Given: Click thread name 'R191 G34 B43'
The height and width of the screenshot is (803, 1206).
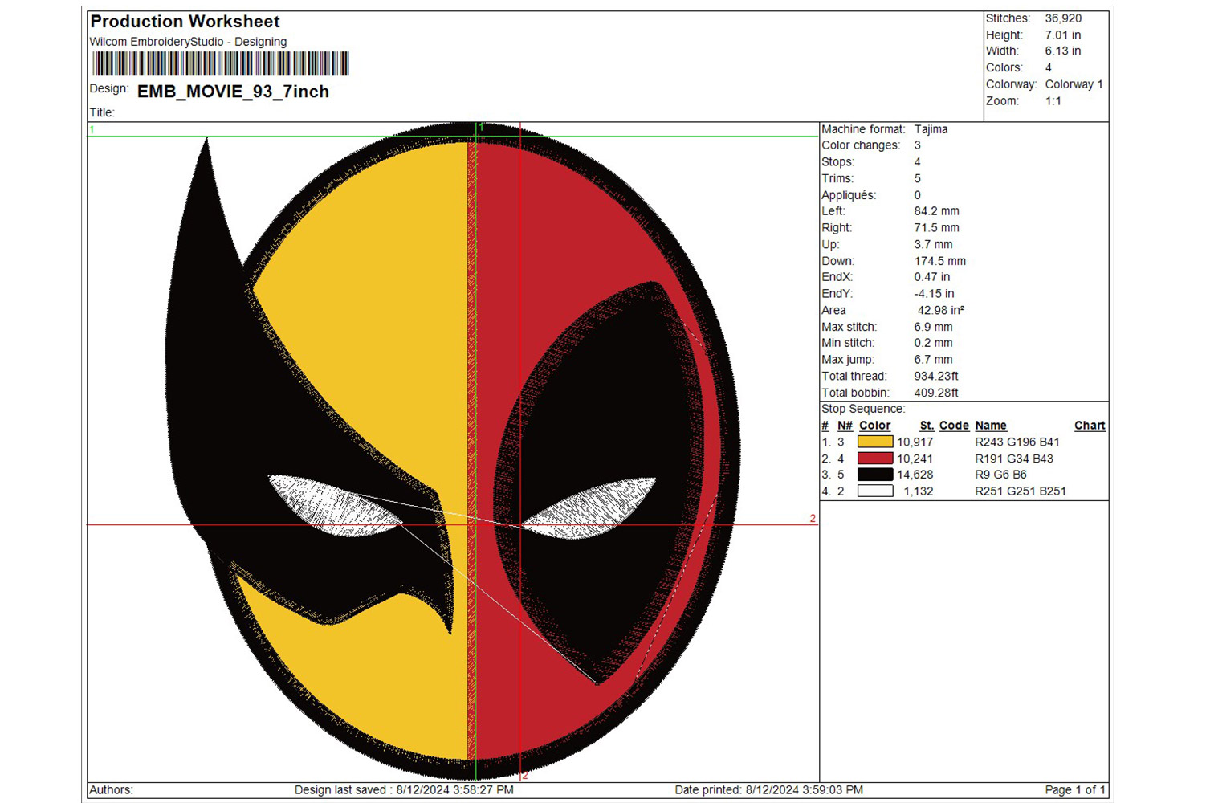Looking at the screenshot, I should click(x=1014, y=459).
